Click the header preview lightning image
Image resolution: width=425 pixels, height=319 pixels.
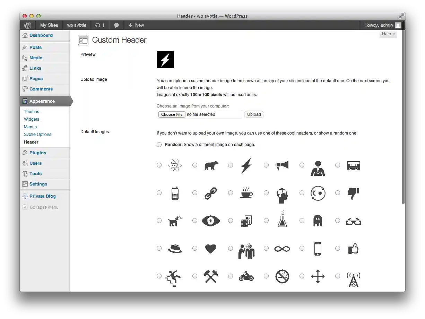point(165,60)
